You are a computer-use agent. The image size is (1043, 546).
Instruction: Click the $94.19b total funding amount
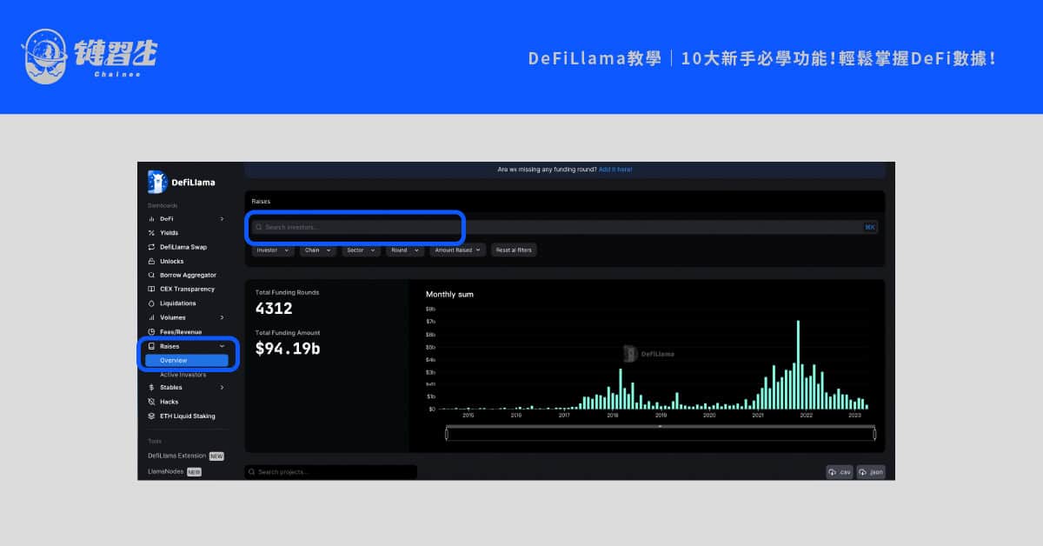[x=288, y=349]
